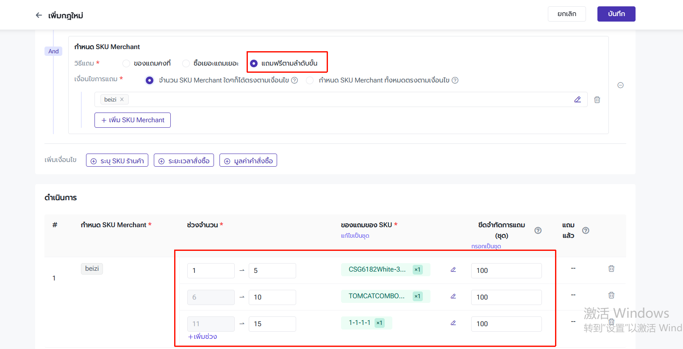Choose แถมฟรีตามลำดับขั้น gift method
This screenshot has width=683, height=349.
coord(254,63)
